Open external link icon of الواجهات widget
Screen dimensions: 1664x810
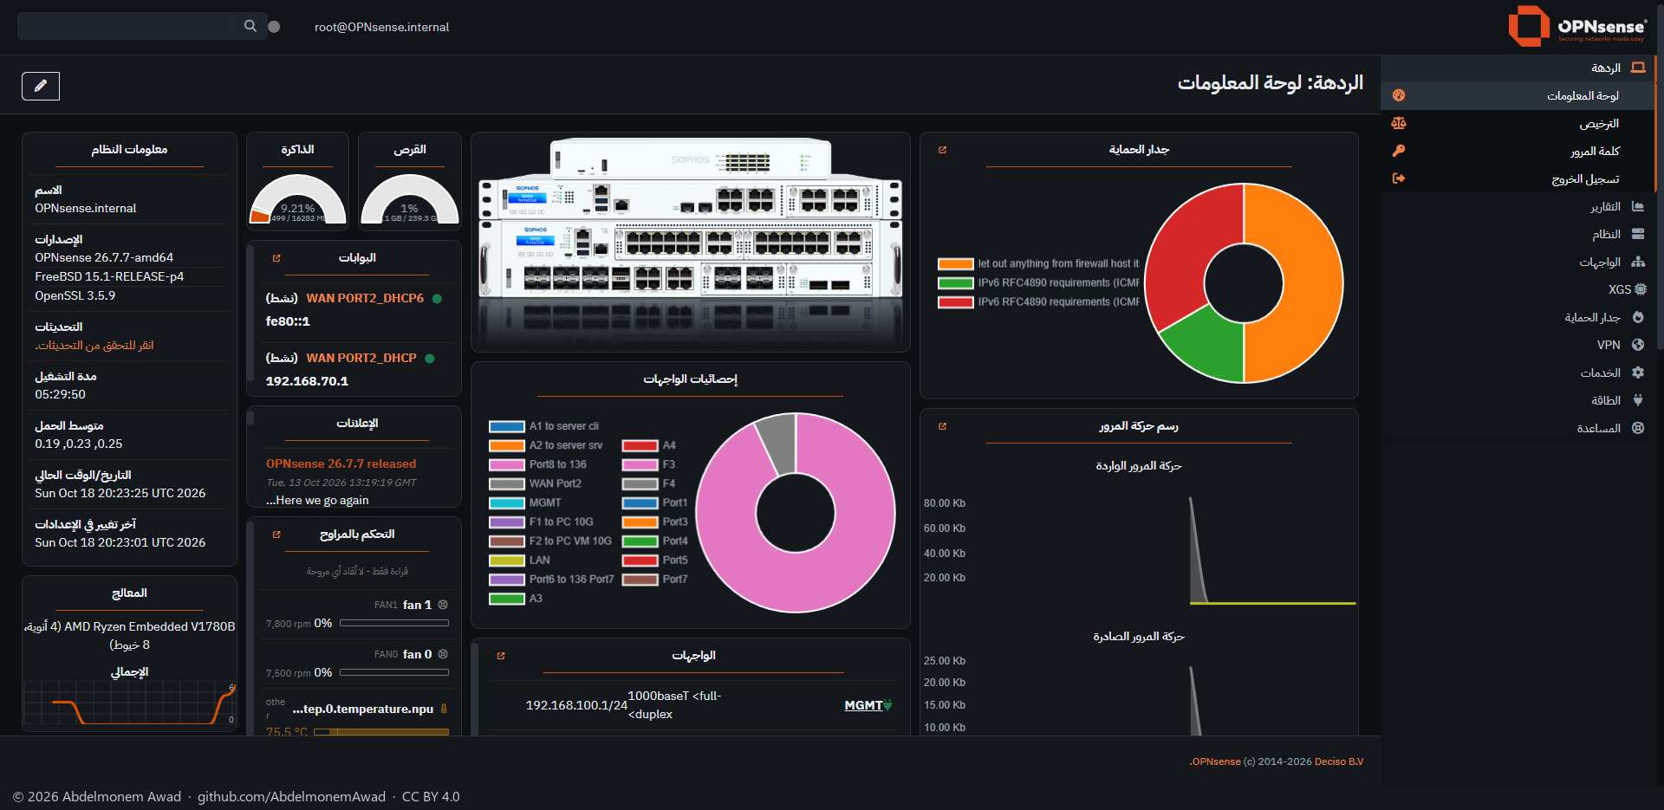pos(500,656)
